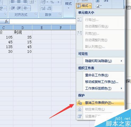131x127 pixels.
Task: Select column F header
Action: point(61,28)
